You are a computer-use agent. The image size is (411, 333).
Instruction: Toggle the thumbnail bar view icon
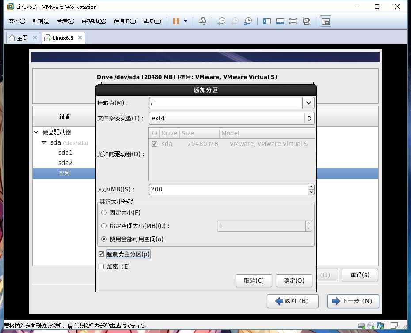pyautogui.click(x=280, y=21)
